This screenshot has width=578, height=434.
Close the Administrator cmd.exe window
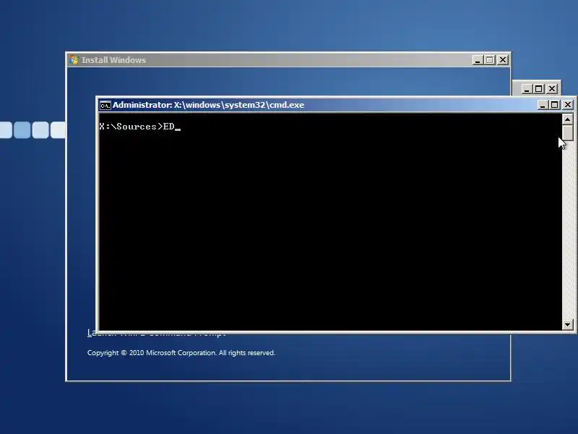click(x=568, y=105)
